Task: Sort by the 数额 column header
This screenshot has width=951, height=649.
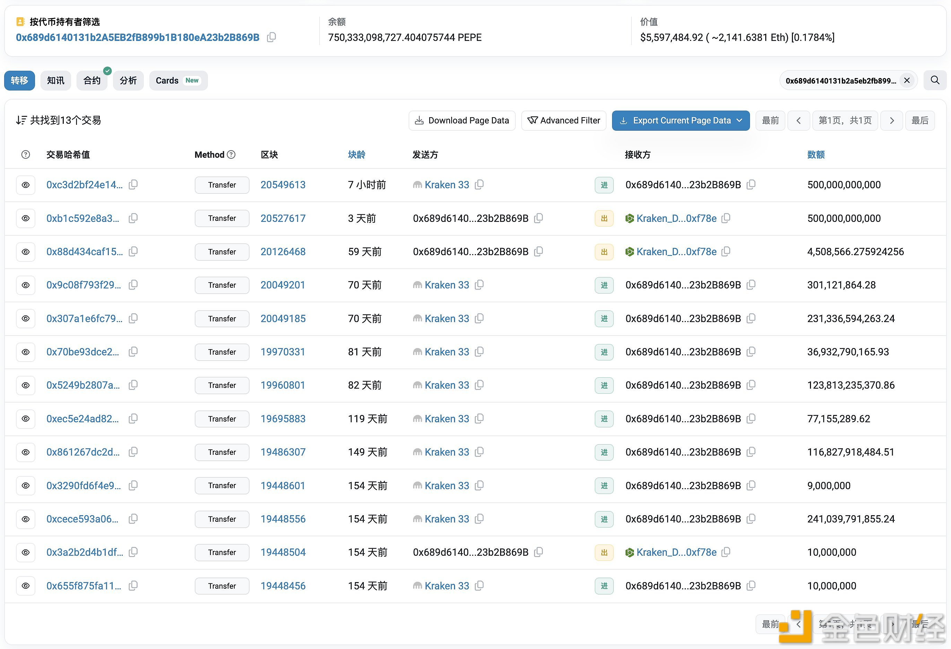Action: [x=815, y=154]
